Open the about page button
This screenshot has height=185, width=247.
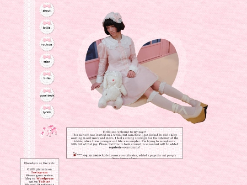[47, 10]
